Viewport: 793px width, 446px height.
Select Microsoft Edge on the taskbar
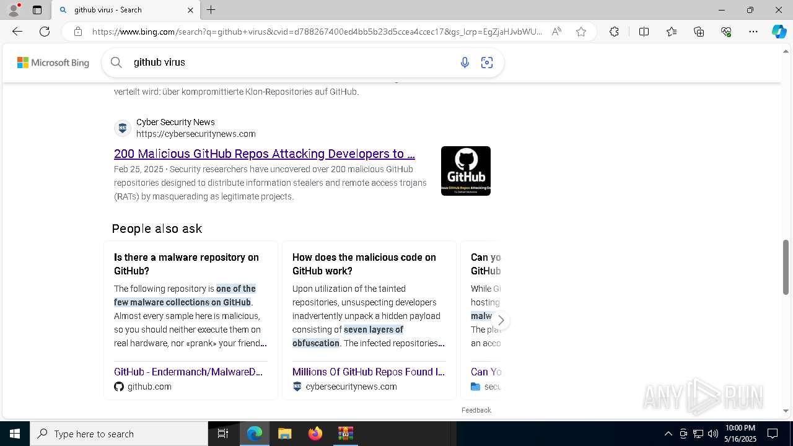coord(255,434)
